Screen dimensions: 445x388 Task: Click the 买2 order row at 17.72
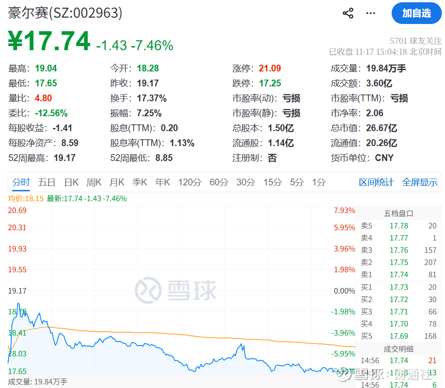398,299
